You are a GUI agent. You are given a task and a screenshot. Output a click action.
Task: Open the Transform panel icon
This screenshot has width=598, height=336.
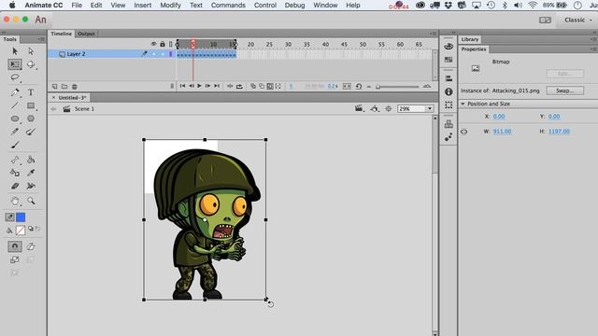tap(448, 105)
